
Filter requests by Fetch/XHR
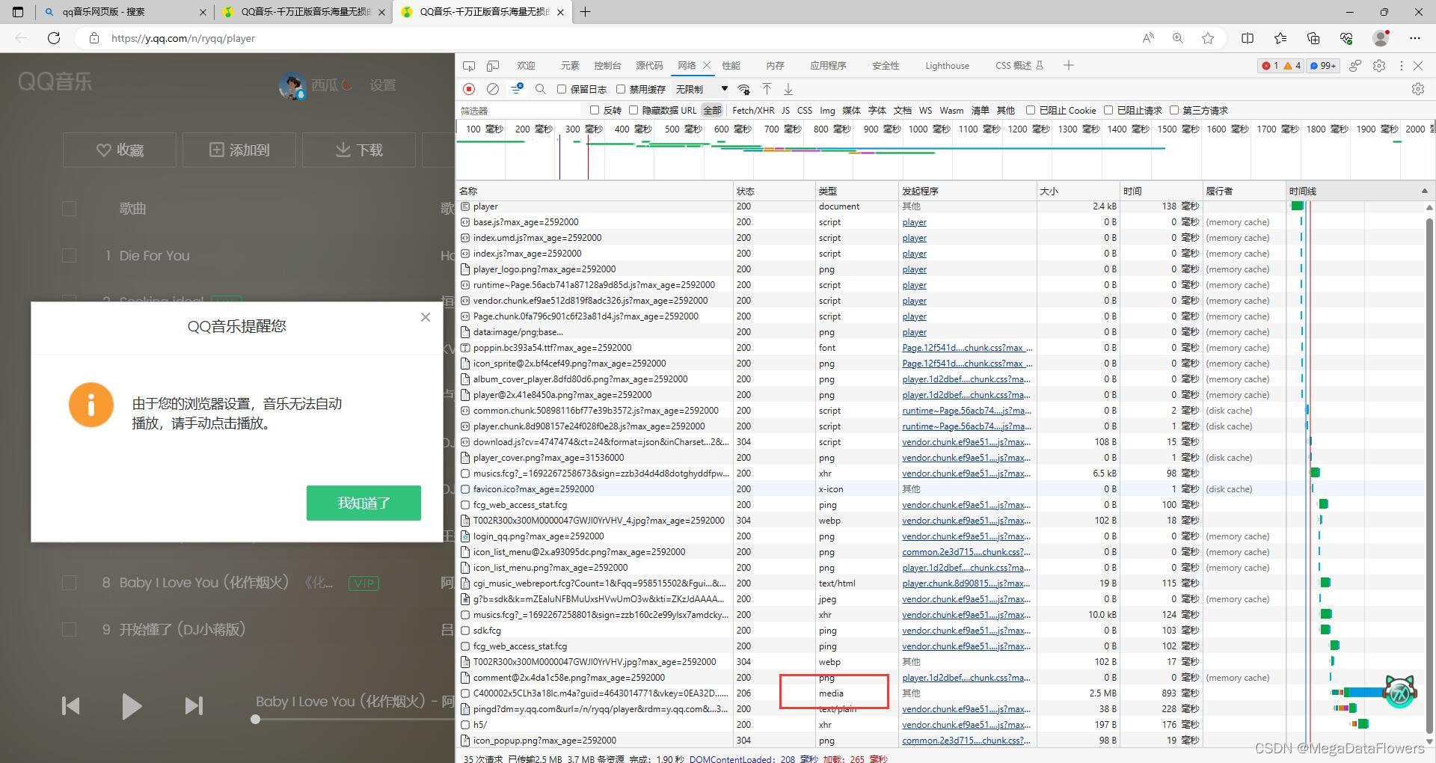tap(753, 110)
